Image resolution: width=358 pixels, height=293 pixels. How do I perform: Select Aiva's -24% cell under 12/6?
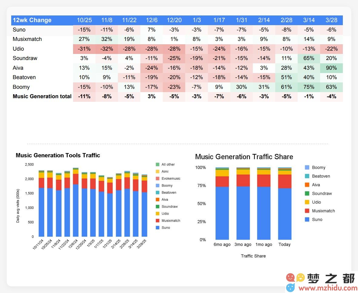tap(152, 68)
